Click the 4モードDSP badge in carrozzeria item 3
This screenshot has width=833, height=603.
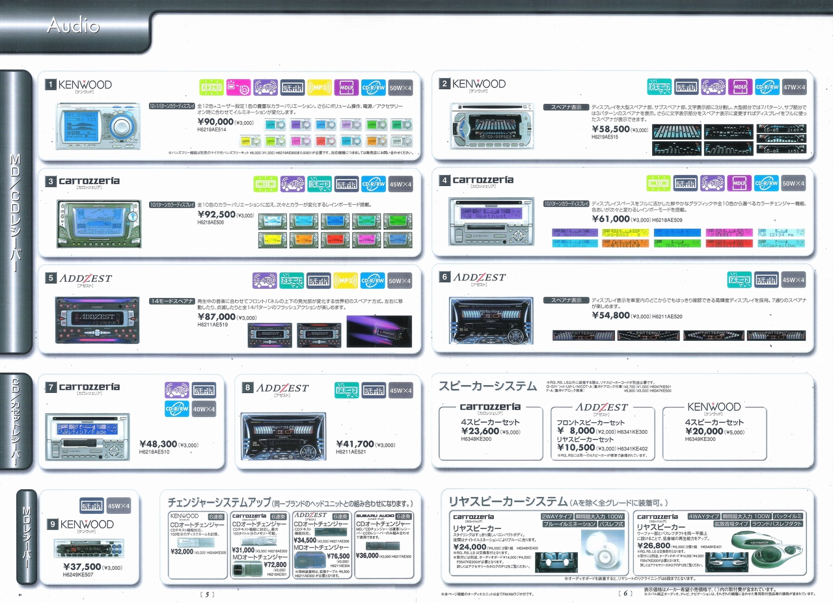click(292, 184)
